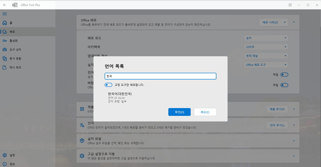This screenshot has width=321, height=167.
Task: Click the 설치 파일 box icon
Action: point(82,141)
